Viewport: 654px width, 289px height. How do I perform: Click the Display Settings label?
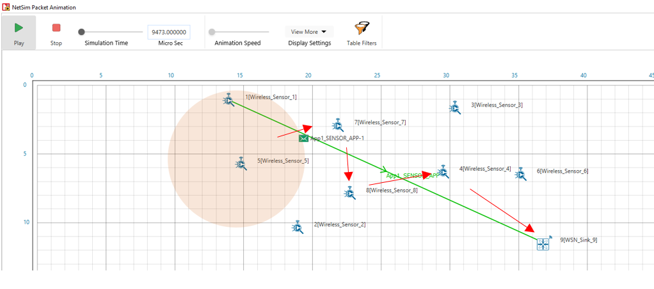(x=310, y=43)
